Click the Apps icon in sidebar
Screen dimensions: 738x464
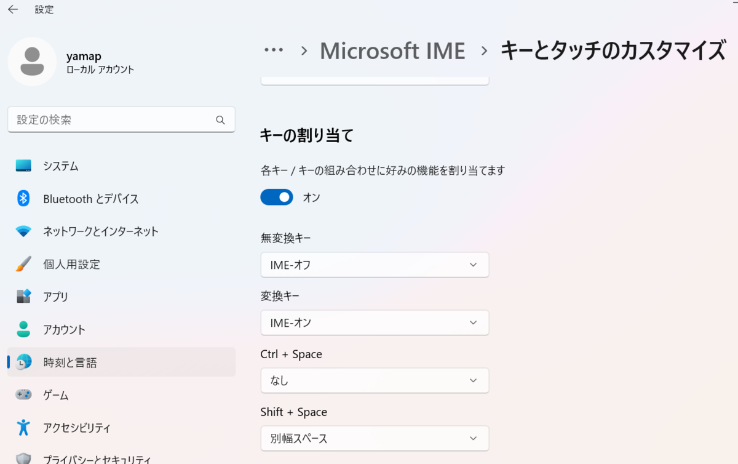[x=23, y=297]
